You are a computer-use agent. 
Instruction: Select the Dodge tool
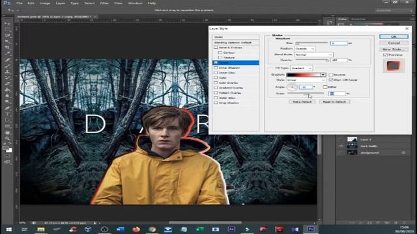pyautogui.click(x=7, y=102)
